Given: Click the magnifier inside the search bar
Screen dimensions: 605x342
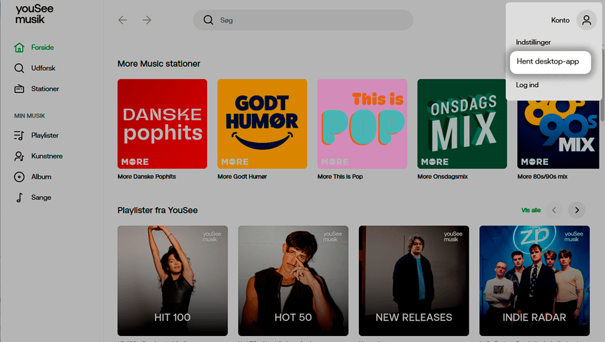Looking at the screenshot, I should [208, 20].
